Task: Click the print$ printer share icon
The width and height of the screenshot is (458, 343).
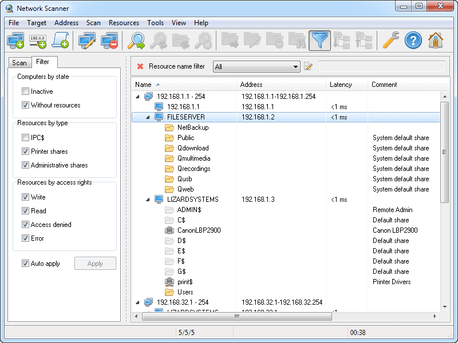Action: [169, 282]
